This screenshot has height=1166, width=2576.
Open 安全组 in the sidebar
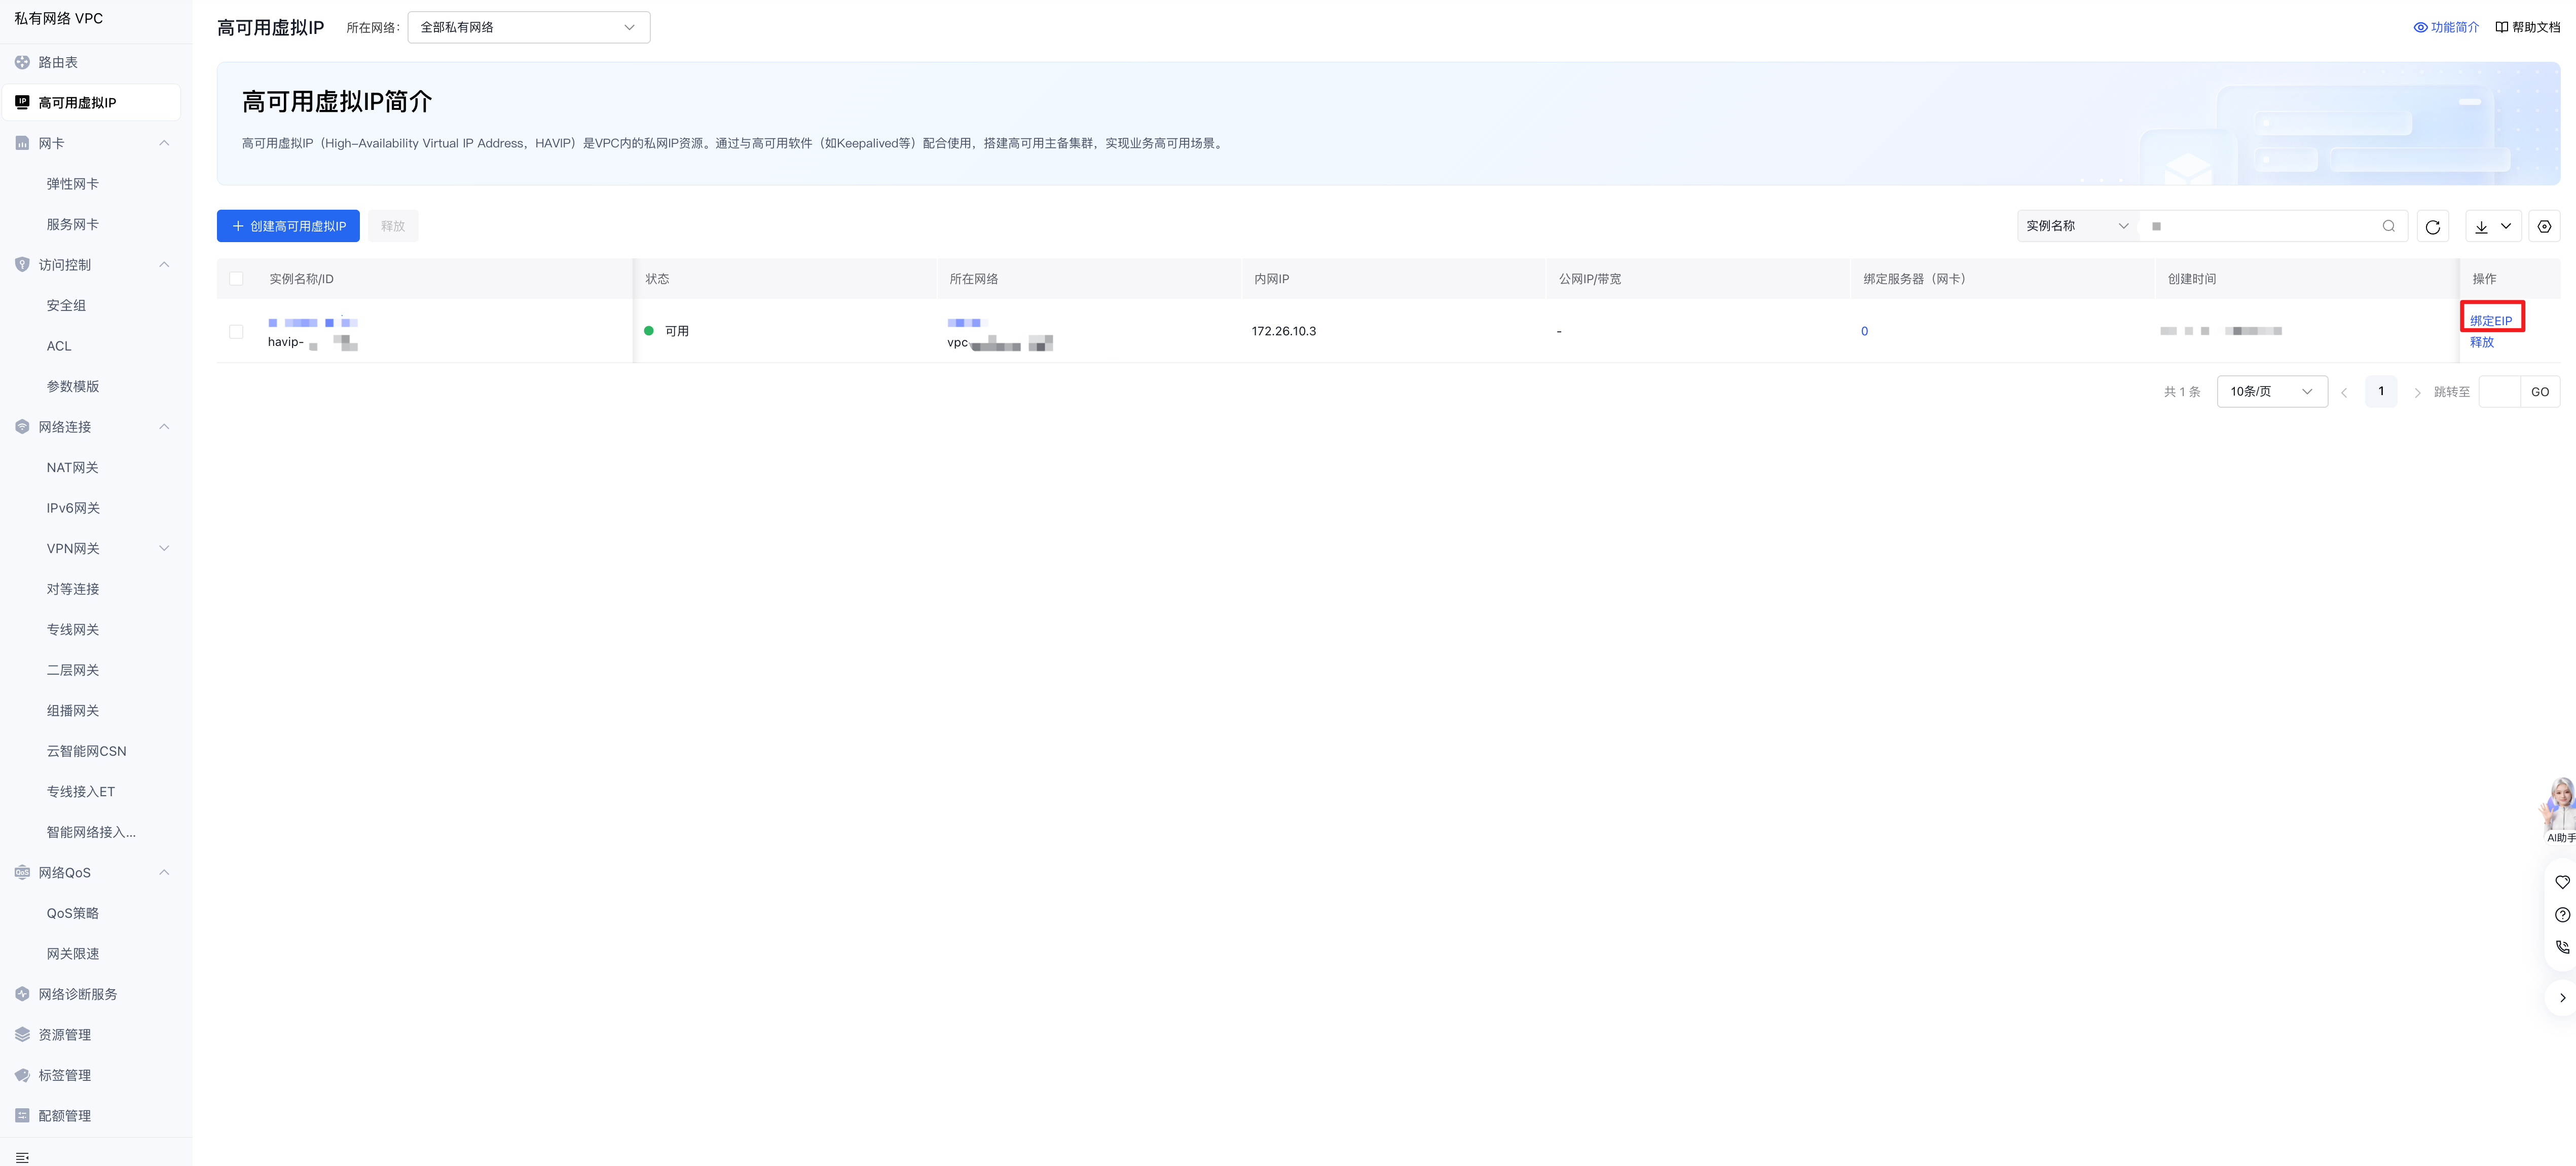pyautogui.click(x=66, y=306)
